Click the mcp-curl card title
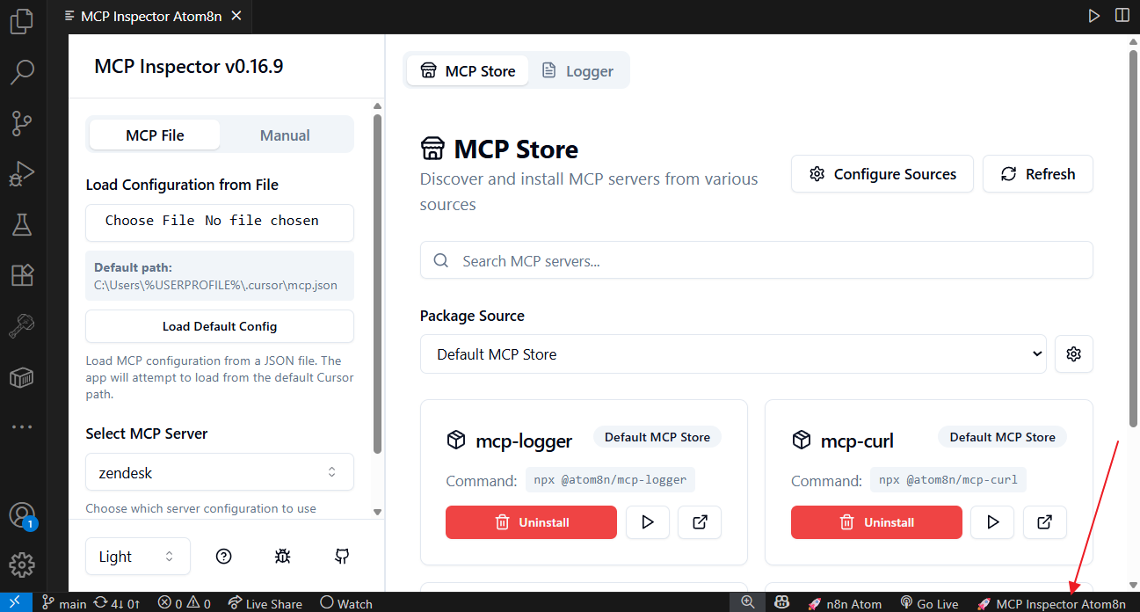The width and height of the screenshot is (1140, 612). 857,441
